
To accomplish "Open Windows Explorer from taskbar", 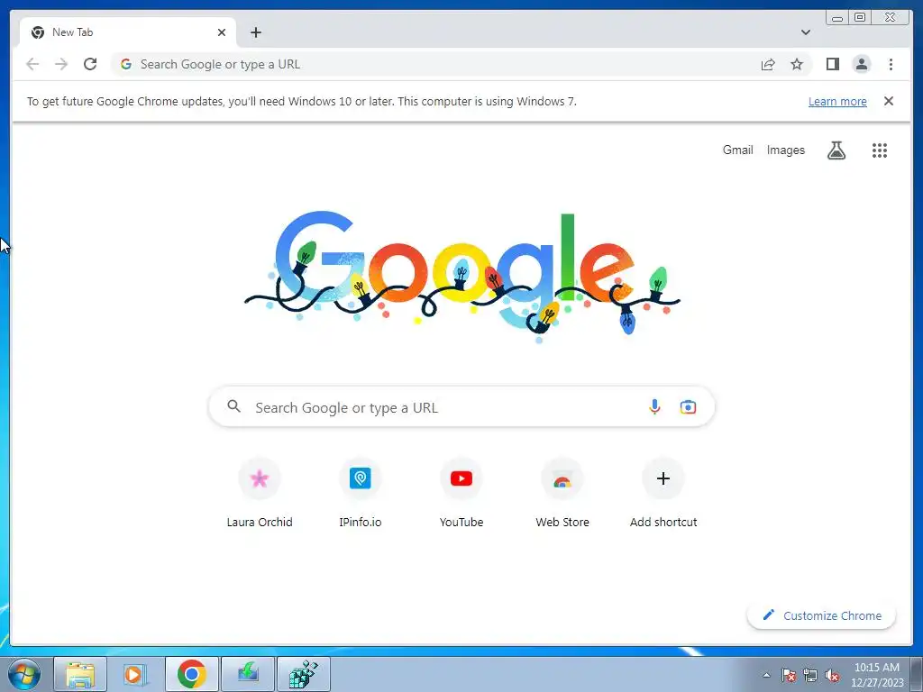I will pos(80,674).
